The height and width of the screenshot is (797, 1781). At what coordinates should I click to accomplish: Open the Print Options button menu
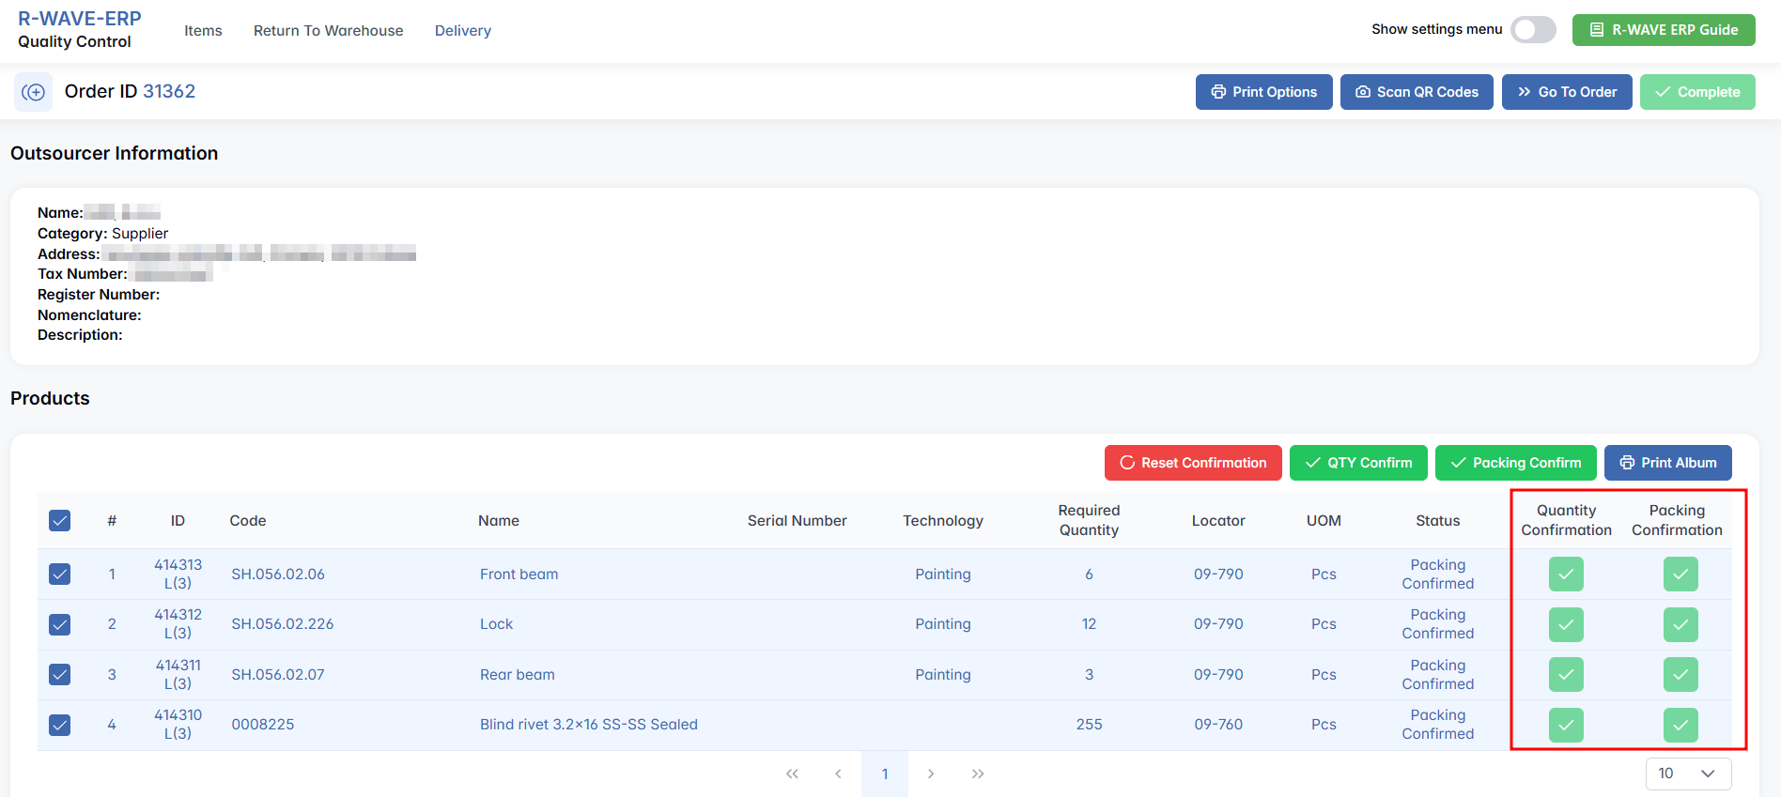point(1263,92)
